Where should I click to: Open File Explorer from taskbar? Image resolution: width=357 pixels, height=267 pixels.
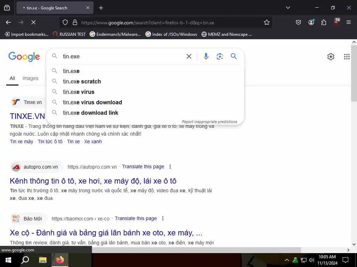click(x=43, y=260)
